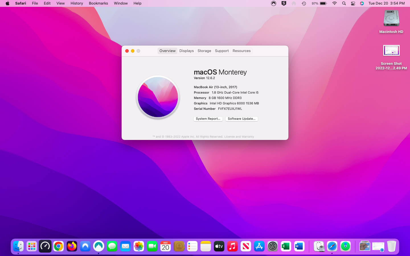Open the License and Warranty link
The image size is (410, 256).
tap(239, 137)
